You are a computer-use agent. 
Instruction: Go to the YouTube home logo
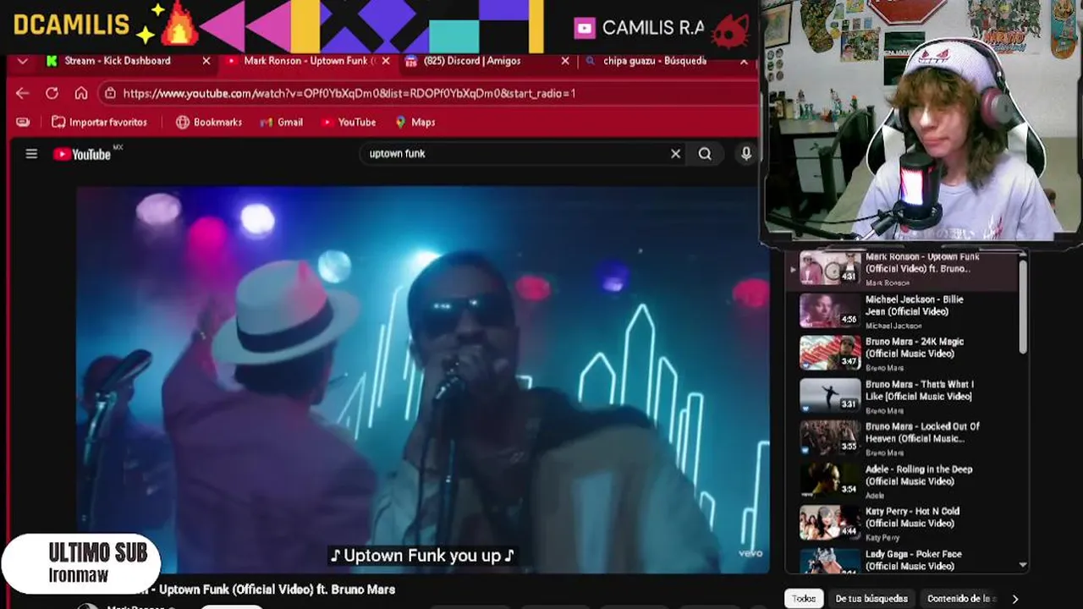click(x=82, y=154)
